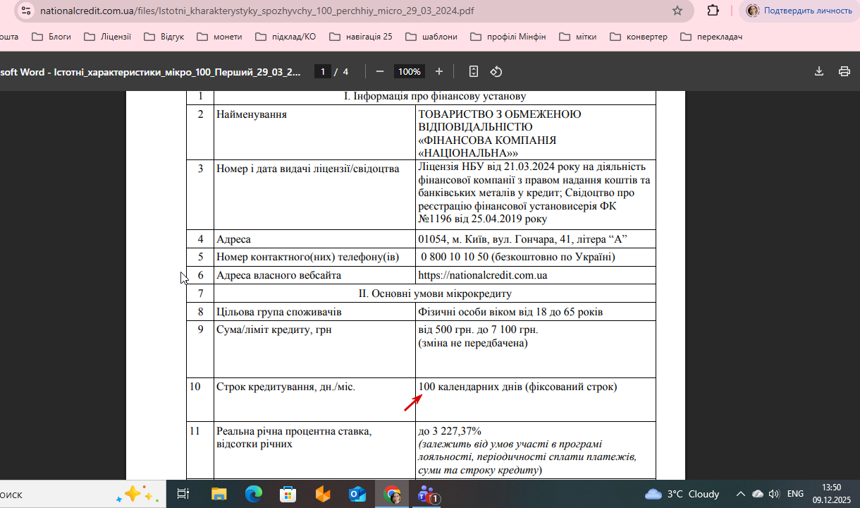
Task: Open site information icon in address bar
Action: (x=26, y=11)
